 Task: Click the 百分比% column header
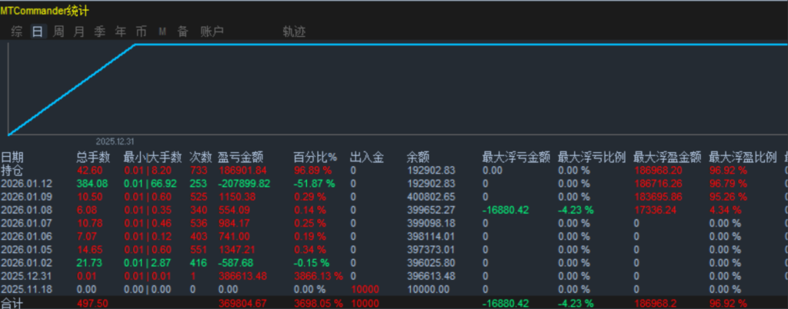316,158
